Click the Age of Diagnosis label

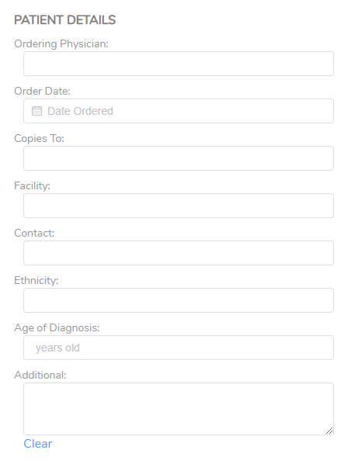click(x=57, y=328)
